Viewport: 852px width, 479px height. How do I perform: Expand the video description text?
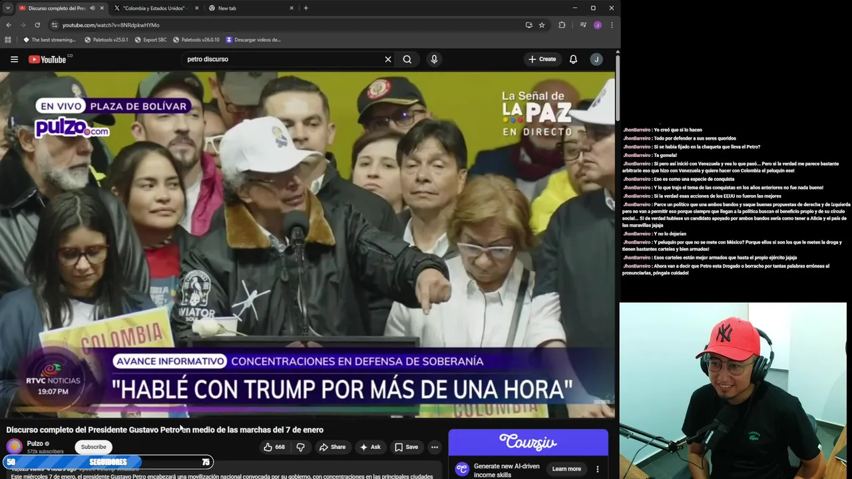pos(222,476)
